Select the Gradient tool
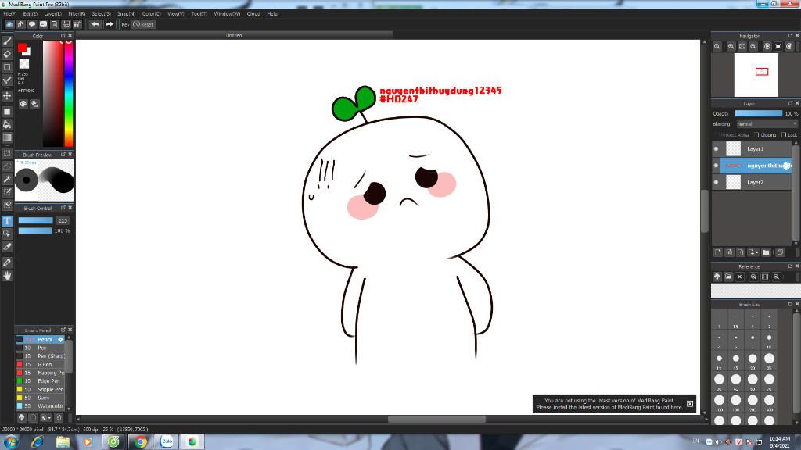The height and width of the screenshot is (450, 801). tap(7, 137)
